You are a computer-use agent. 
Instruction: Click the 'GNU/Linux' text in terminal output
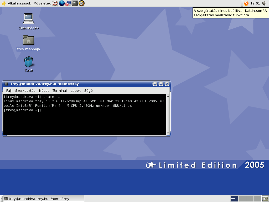122,106
